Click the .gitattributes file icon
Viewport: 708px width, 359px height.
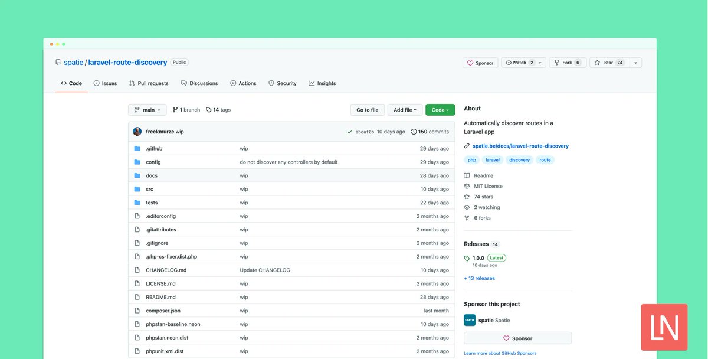pyautogui.click(x=137, y=230)
